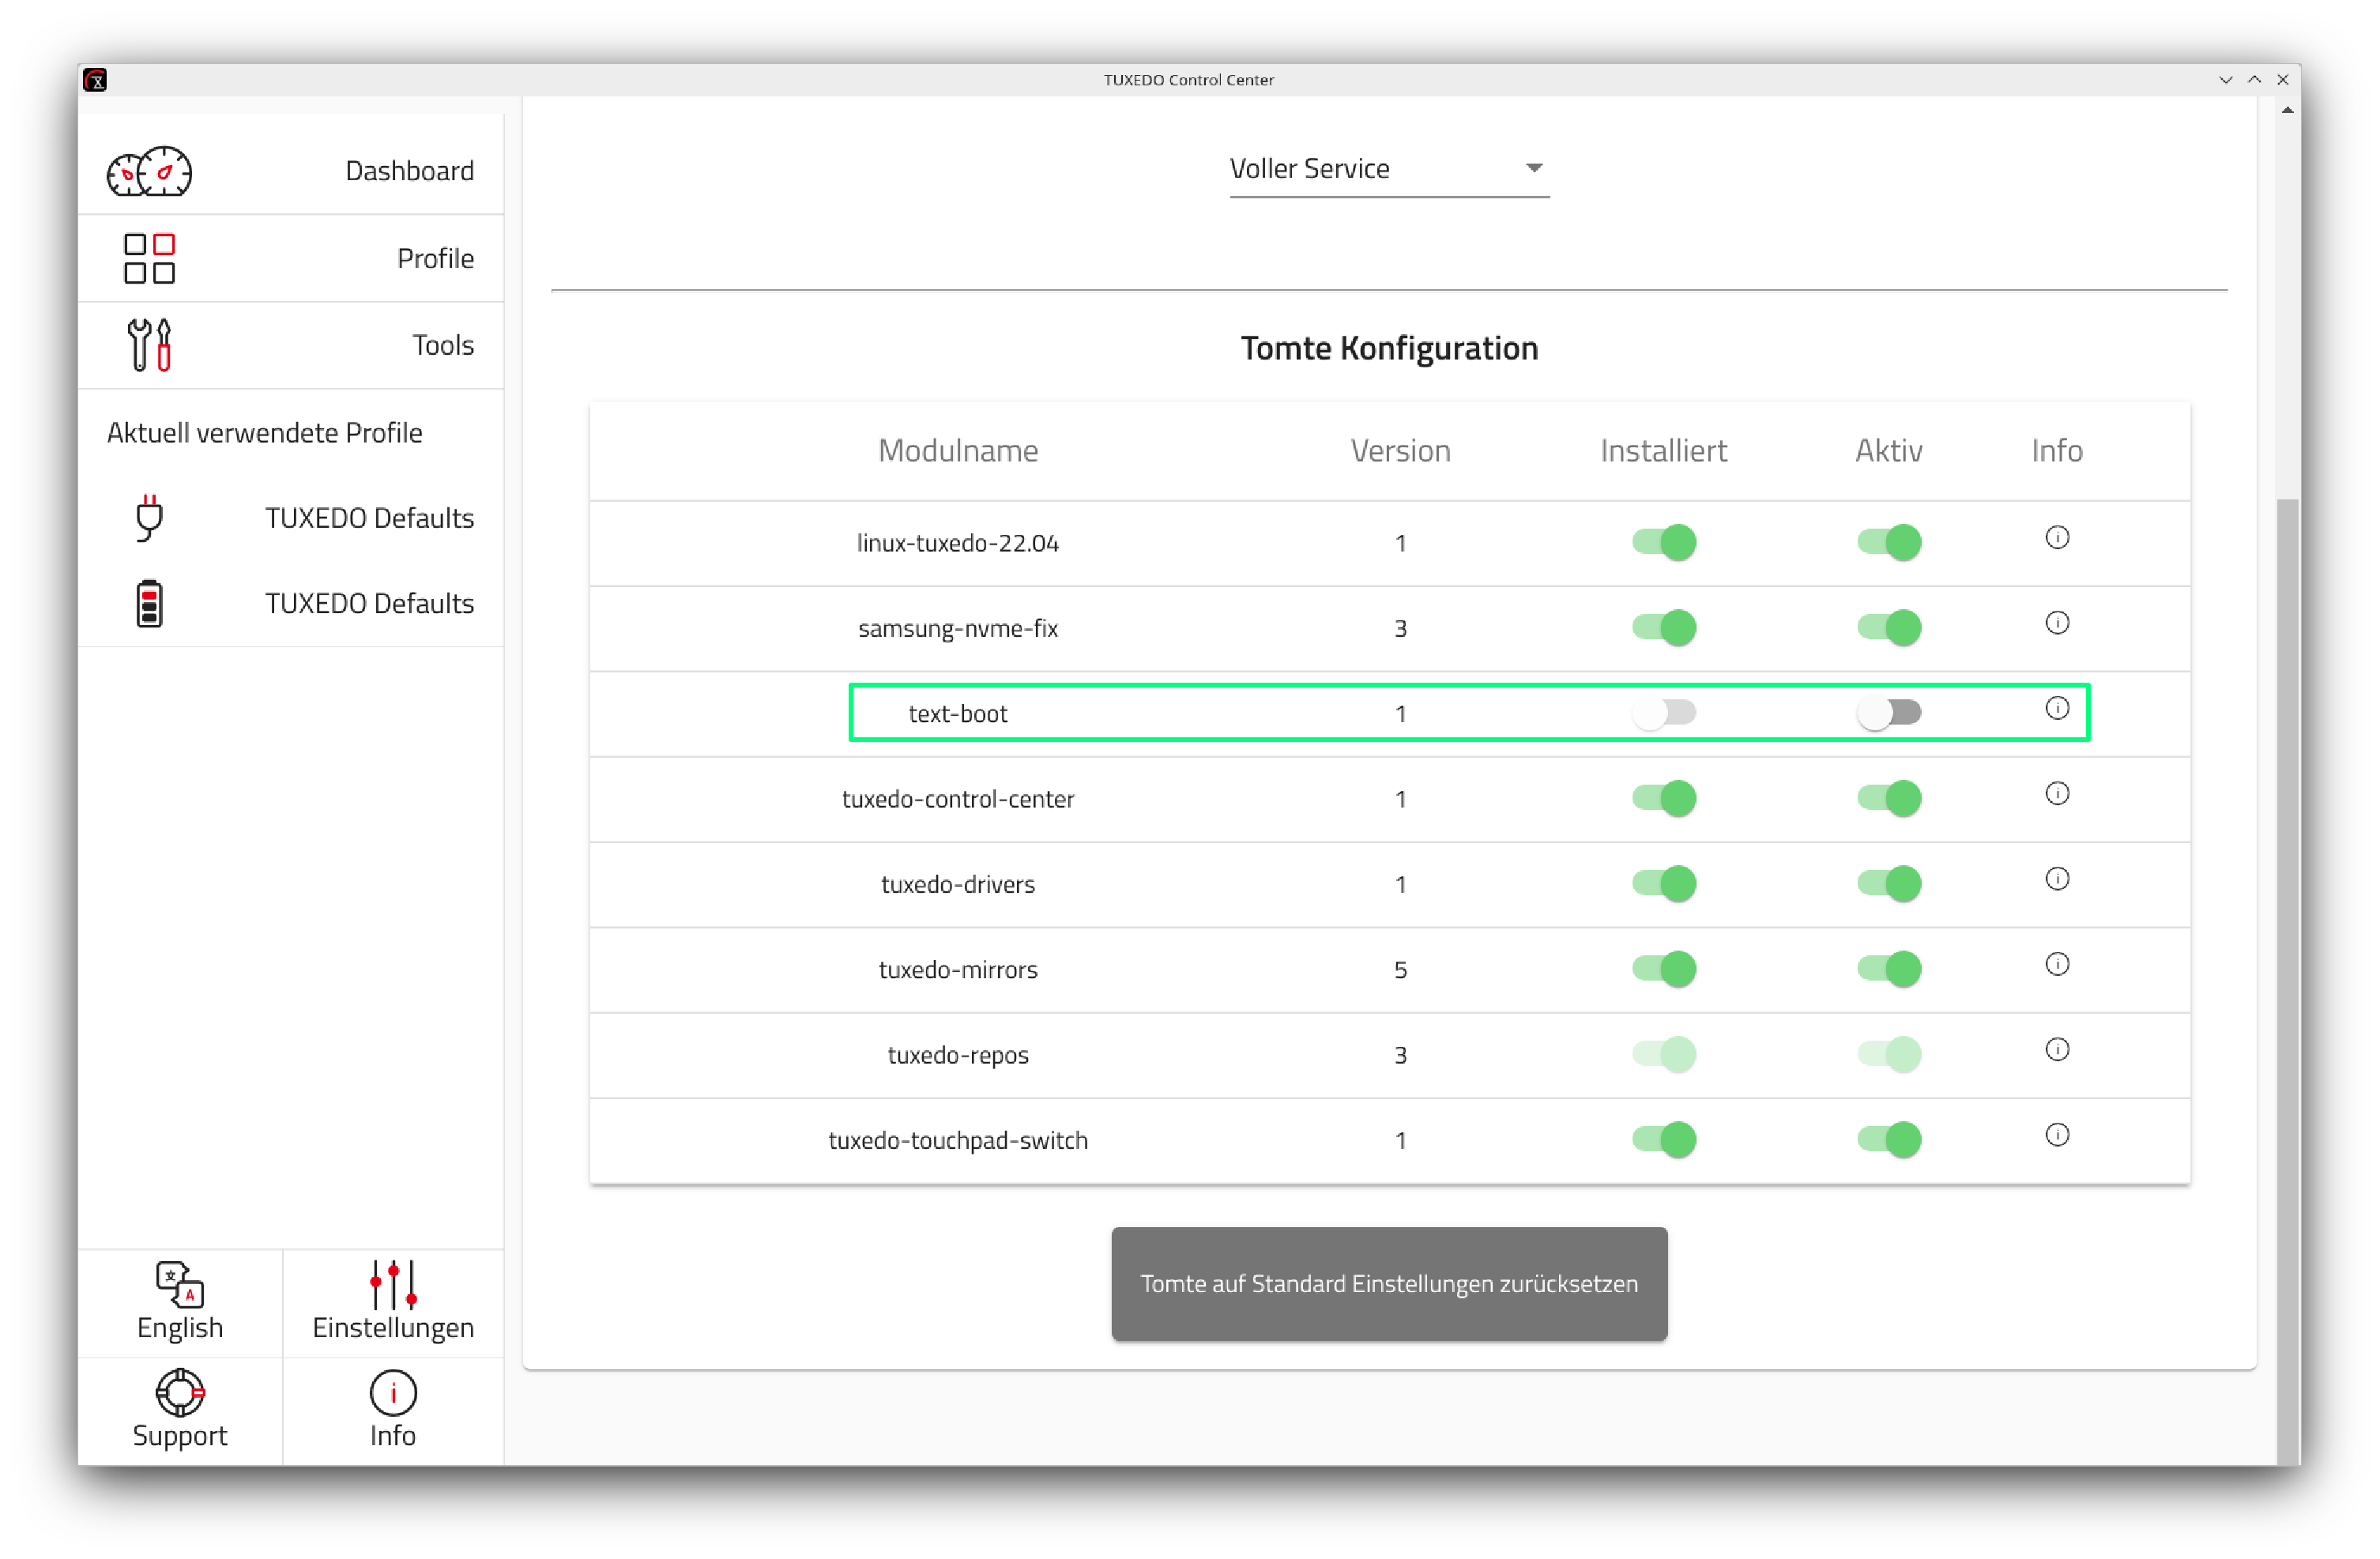
Task: Click the Profile icon in sidebar
Action: coord(148,258)
